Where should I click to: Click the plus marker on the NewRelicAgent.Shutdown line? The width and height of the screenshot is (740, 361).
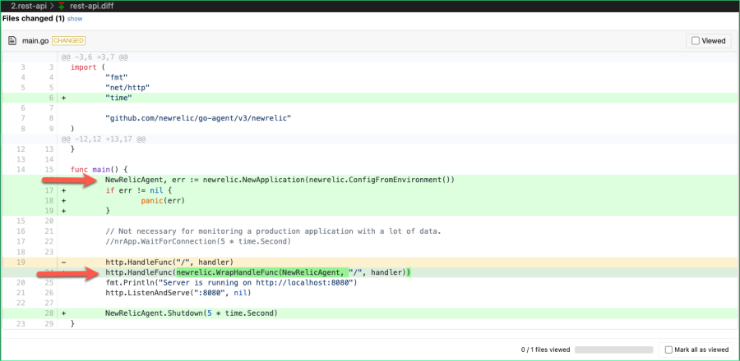coord(62,313)
